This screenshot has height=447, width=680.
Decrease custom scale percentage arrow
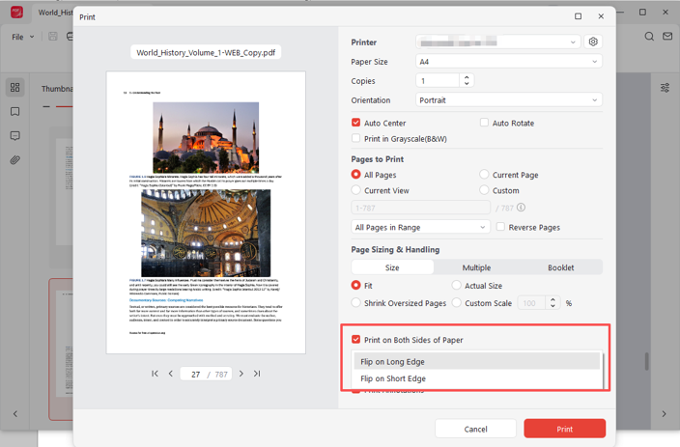(x=552, y=306)
